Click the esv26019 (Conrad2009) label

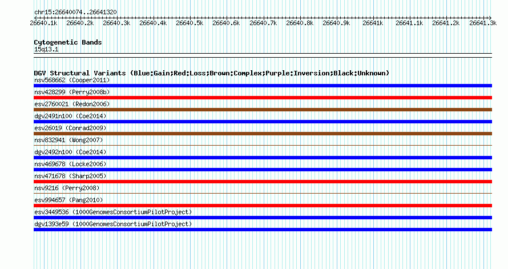click(70, 128)
